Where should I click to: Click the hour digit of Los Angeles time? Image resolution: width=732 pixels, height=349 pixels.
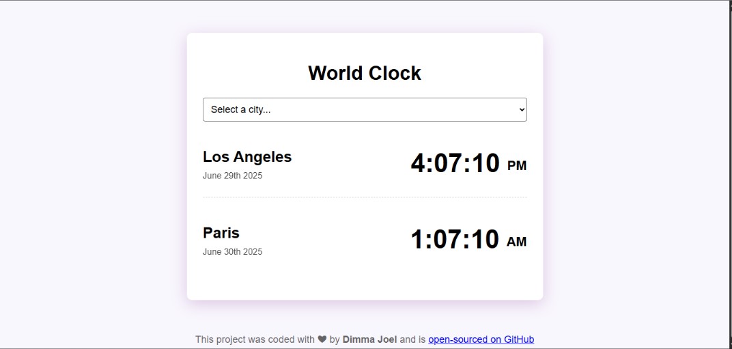pos(419,164)
